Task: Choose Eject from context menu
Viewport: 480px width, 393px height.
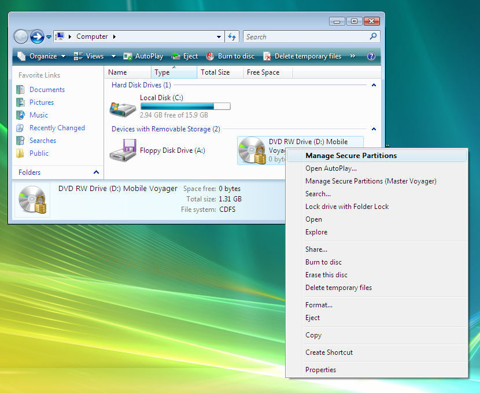Action: pyautogui.click(x=376, y=318)
